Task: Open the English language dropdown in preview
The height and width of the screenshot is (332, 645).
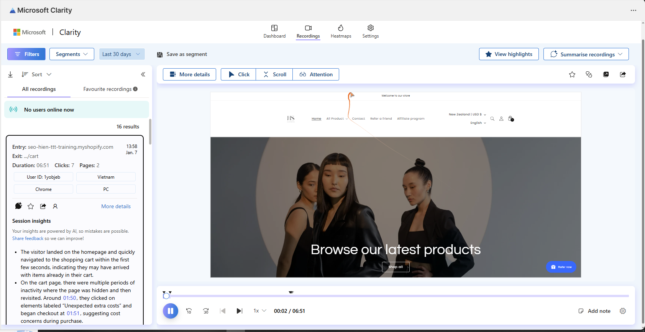Action: [478, 123]
